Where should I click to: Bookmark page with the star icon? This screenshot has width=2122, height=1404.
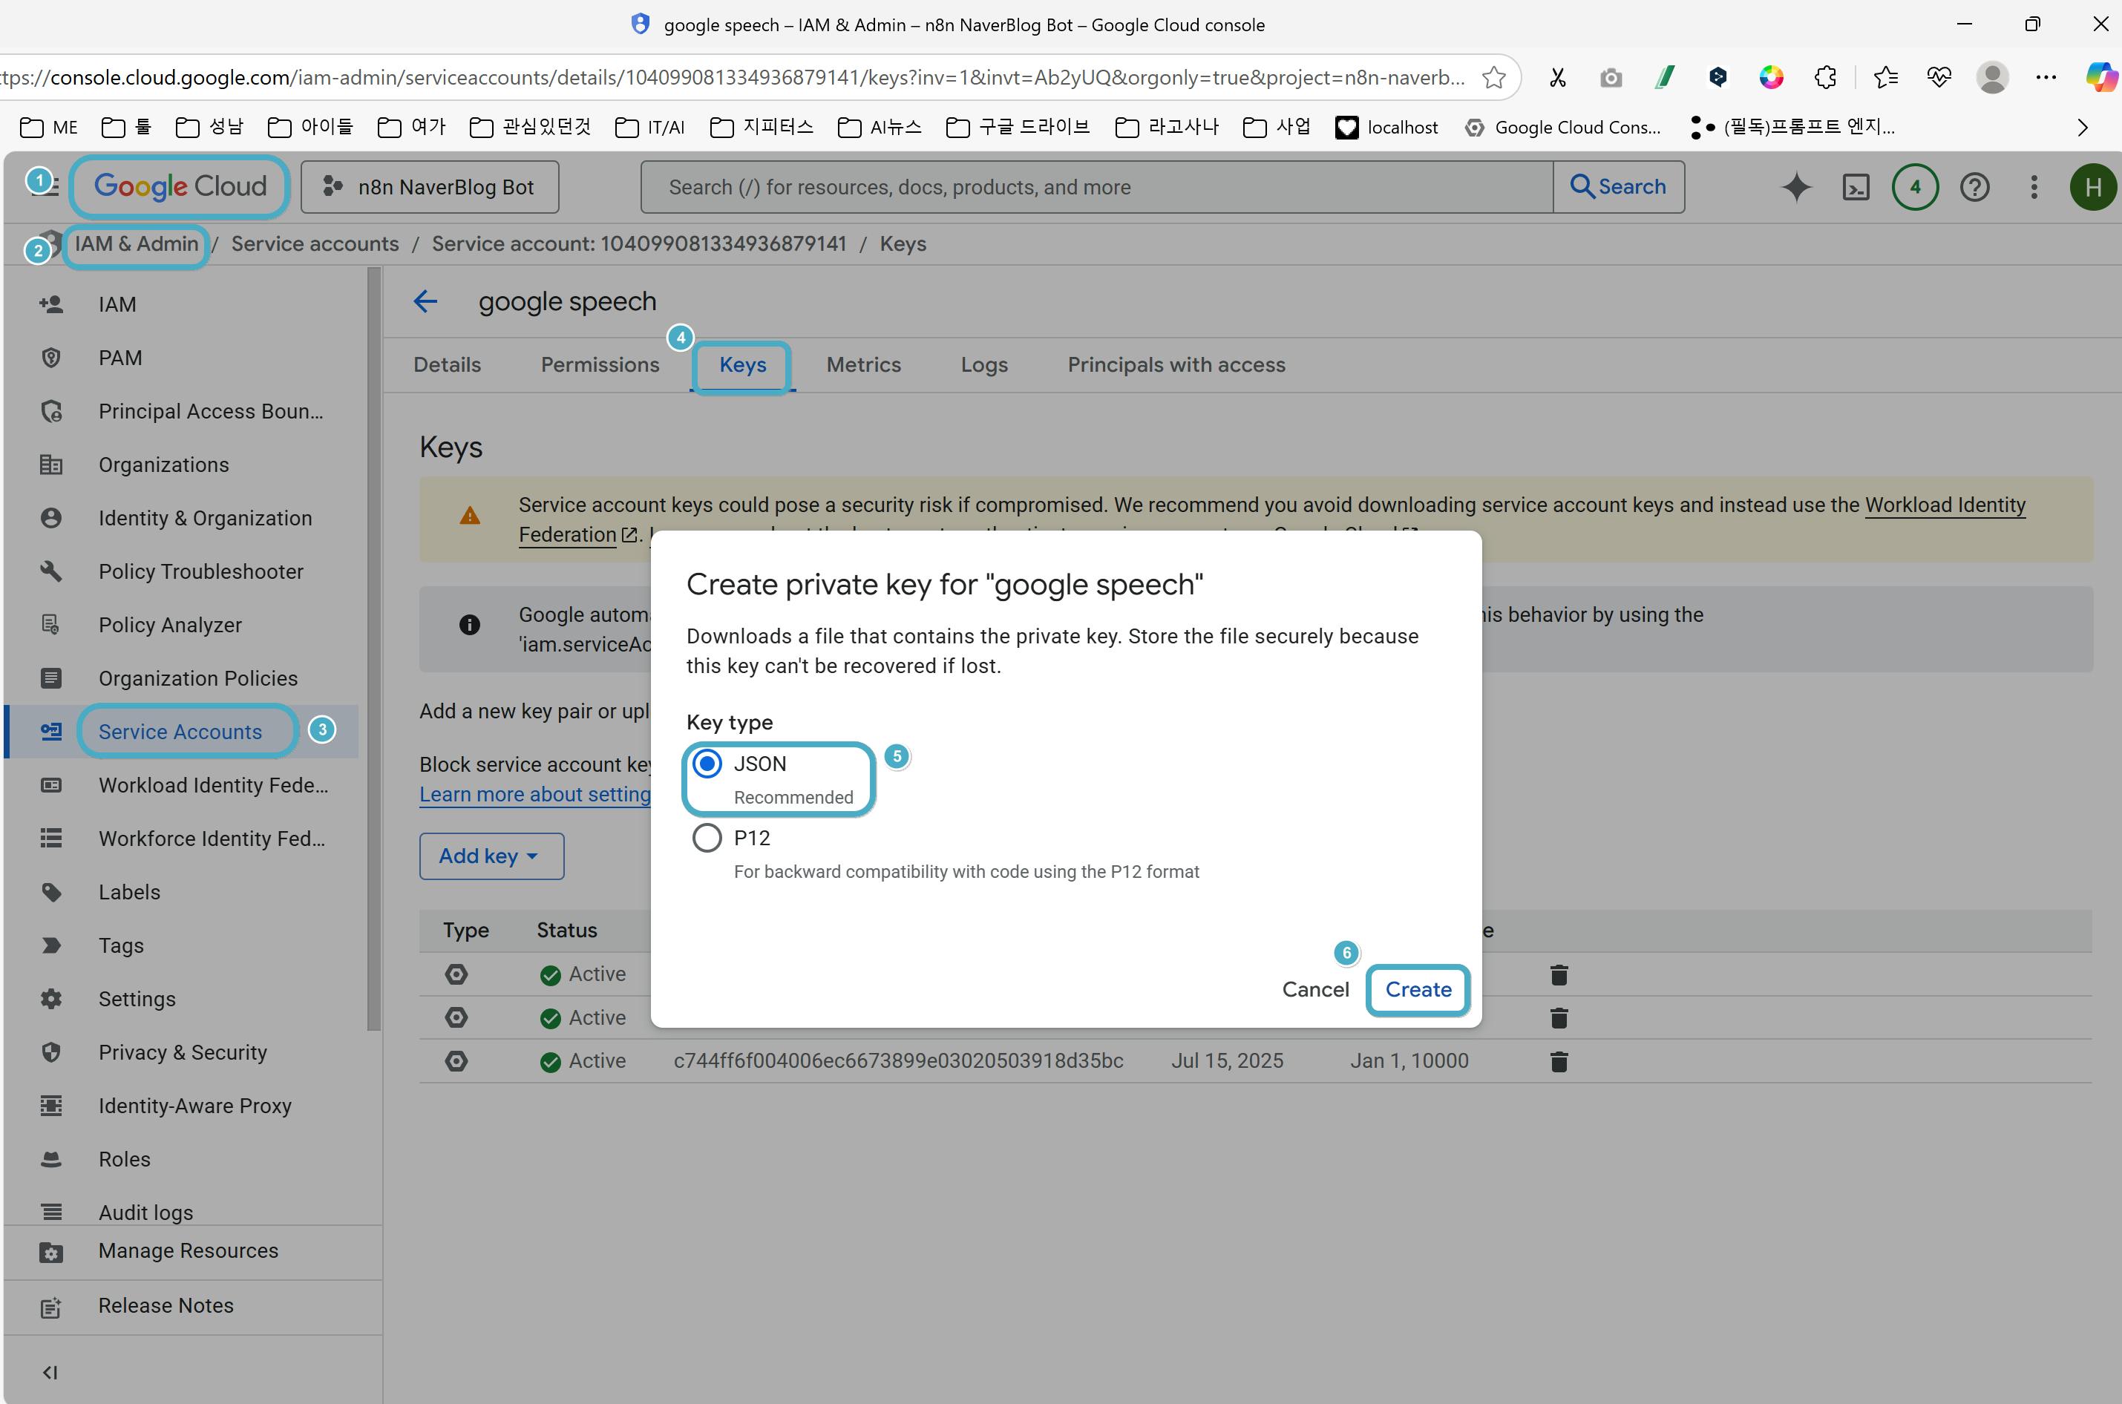tap(1493, 78)
